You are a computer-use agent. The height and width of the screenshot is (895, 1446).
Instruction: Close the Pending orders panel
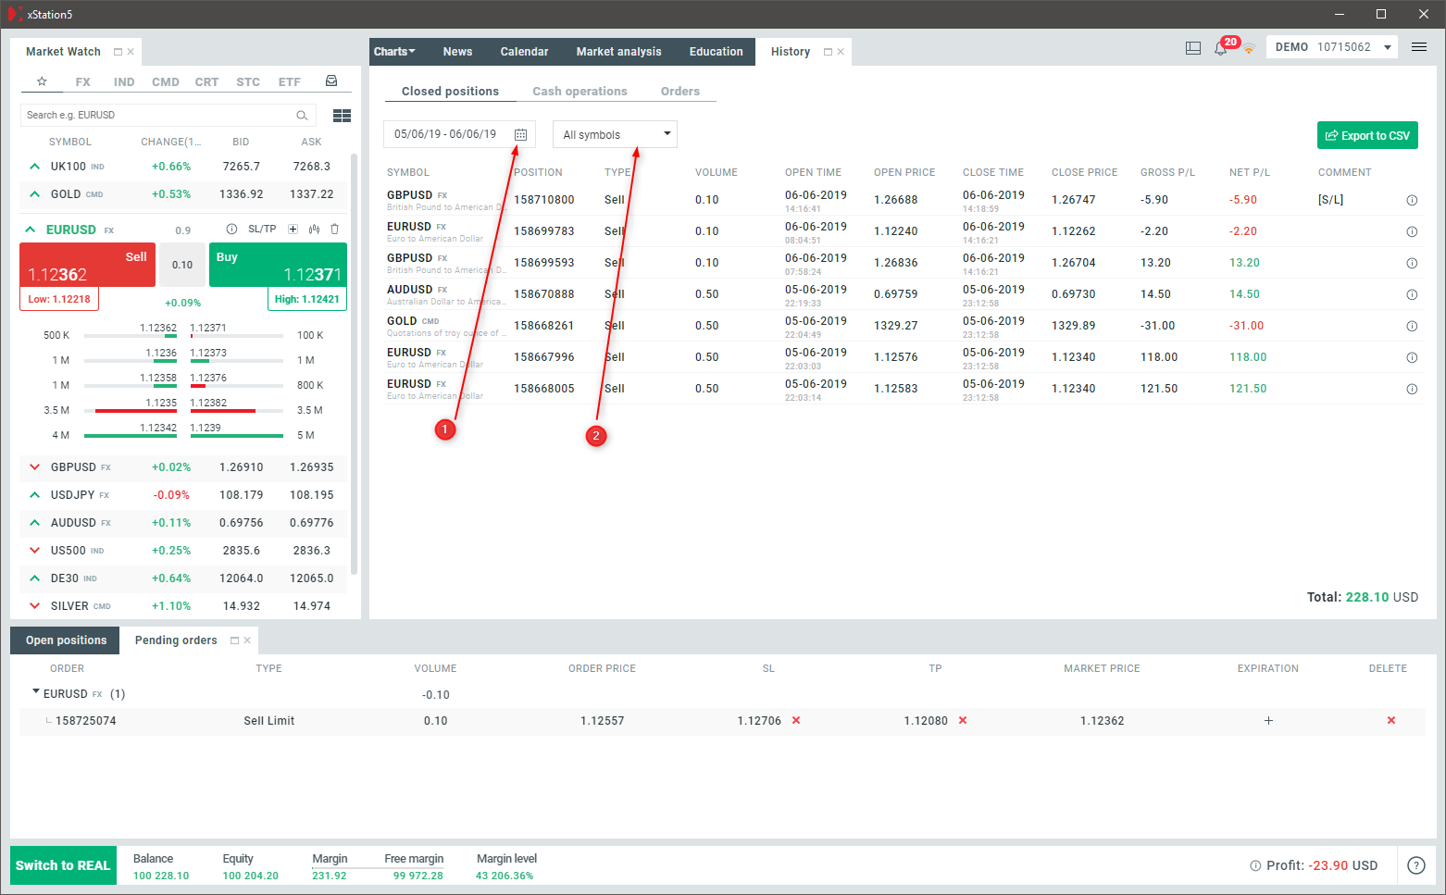pos(247,640)
